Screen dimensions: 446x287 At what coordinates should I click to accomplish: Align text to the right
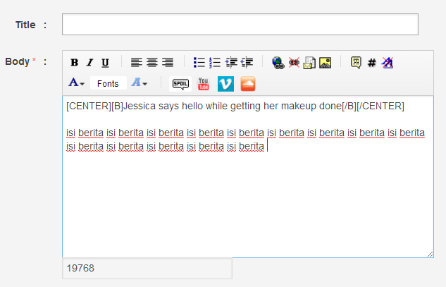click(x=168, y=63)
